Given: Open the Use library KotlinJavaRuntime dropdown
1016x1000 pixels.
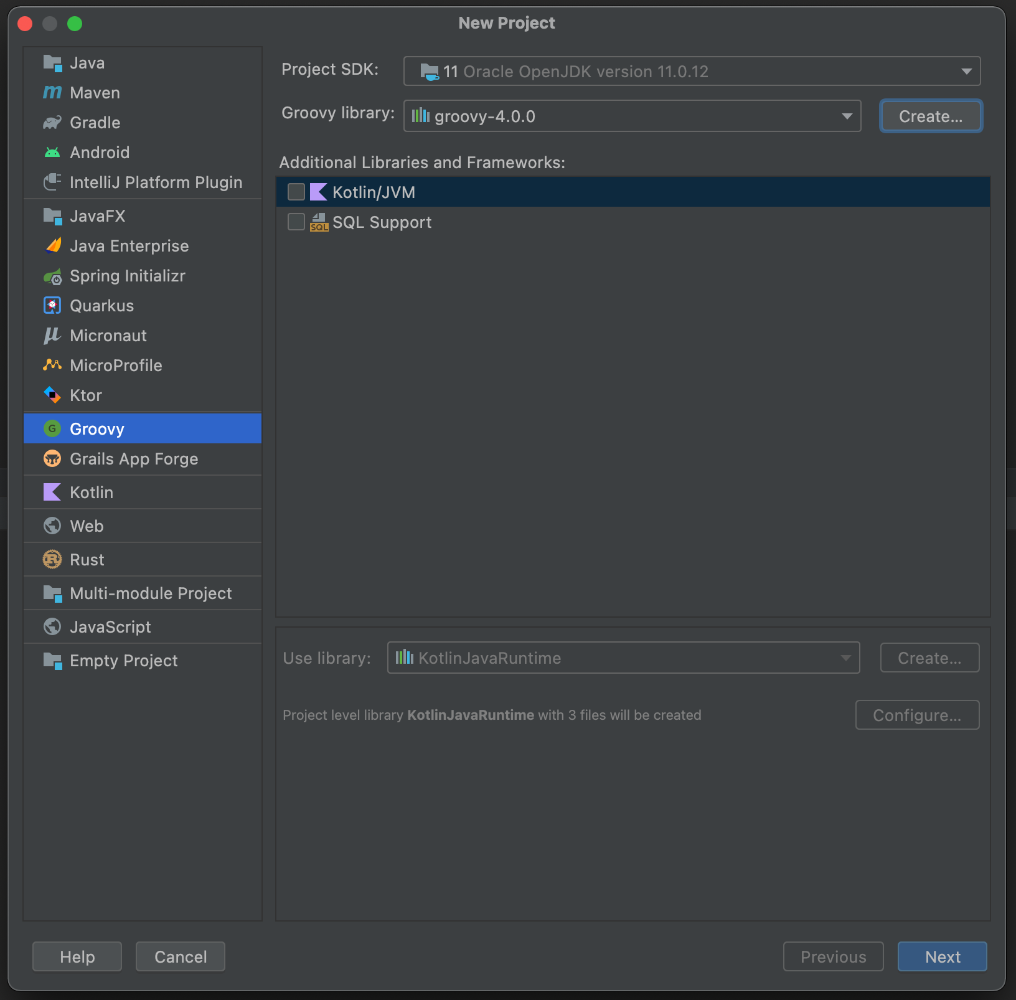Looking at the screenshot, I should pyautogui.click(x=623, y=658).
